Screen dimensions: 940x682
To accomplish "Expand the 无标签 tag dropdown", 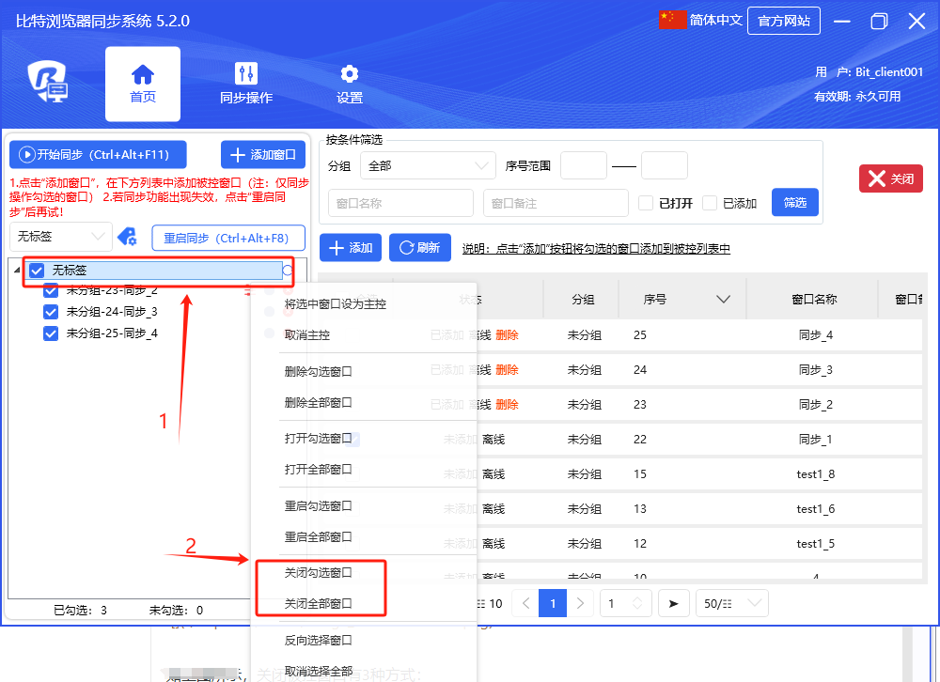I will [x=60, y=236].
